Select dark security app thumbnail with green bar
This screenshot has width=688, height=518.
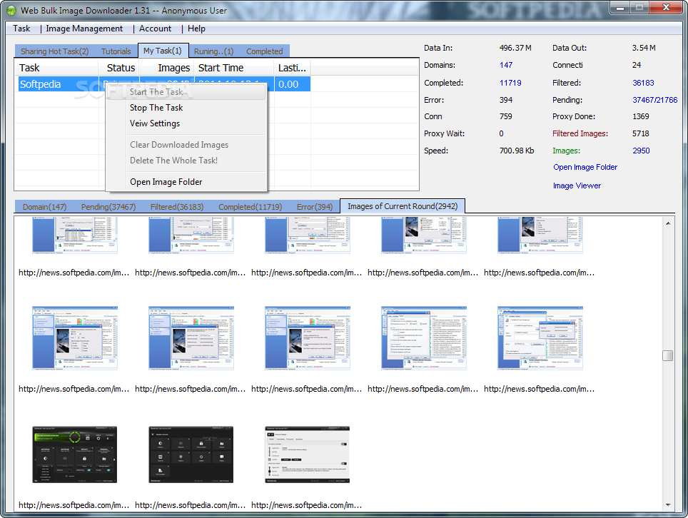coord(75,454)
